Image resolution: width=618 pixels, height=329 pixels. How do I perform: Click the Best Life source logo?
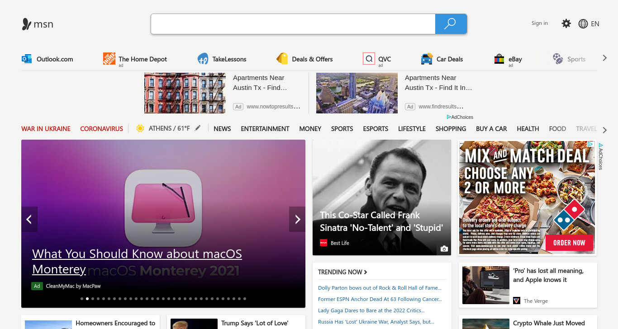(x=323, y=243)
